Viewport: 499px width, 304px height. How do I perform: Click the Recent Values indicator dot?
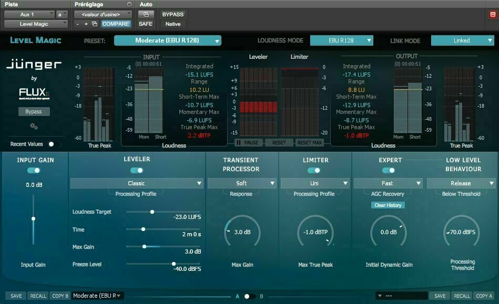[x=51, y=143]
